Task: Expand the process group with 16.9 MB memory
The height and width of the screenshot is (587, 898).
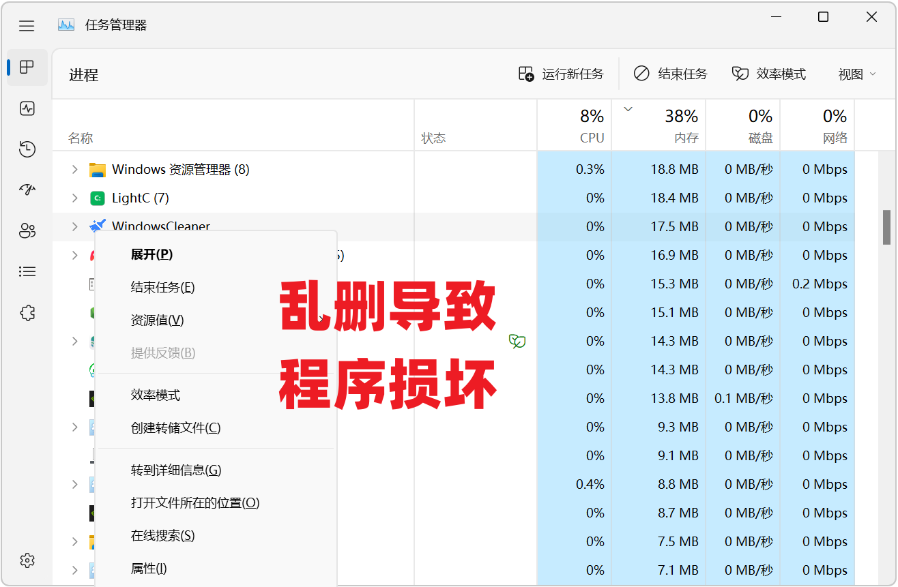Action: (75, 255)
